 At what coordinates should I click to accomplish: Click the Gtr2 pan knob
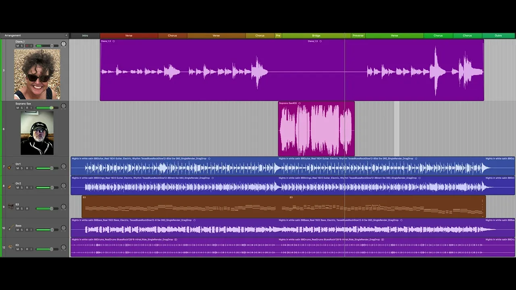click(x=63, y=186)
